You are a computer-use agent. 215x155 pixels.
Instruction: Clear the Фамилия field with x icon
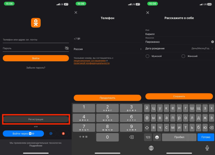(212, 42)
